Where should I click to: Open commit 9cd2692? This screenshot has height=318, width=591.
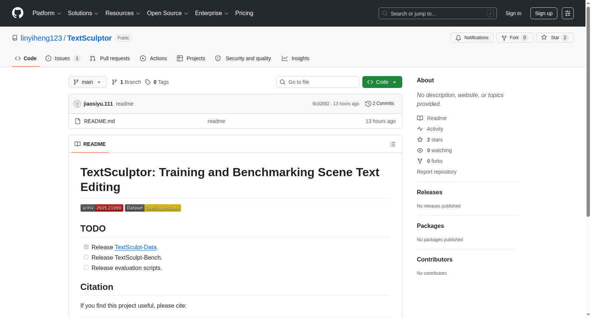click(321, 104)
